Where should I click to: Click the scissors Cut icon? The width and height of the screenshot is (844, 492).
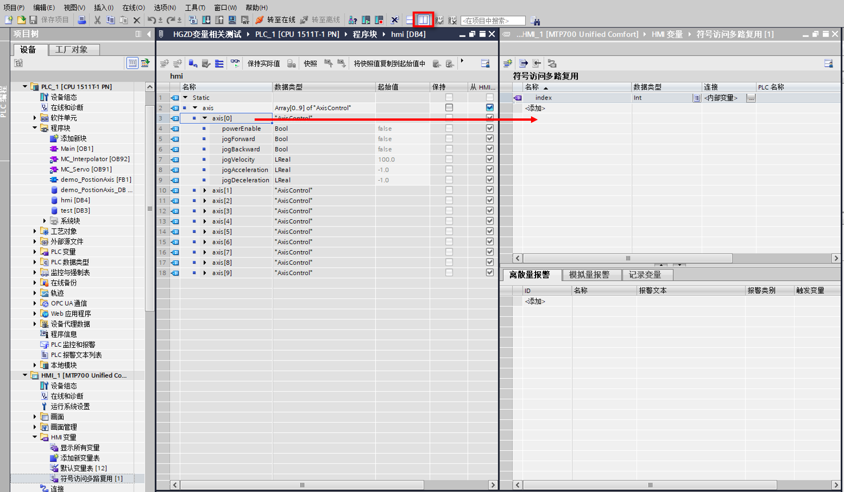97,20
